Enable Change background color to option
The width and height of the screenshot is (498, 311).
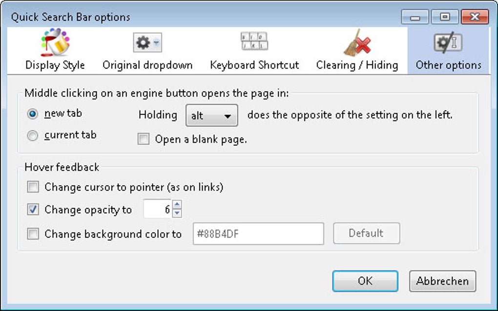coord(33,234)
